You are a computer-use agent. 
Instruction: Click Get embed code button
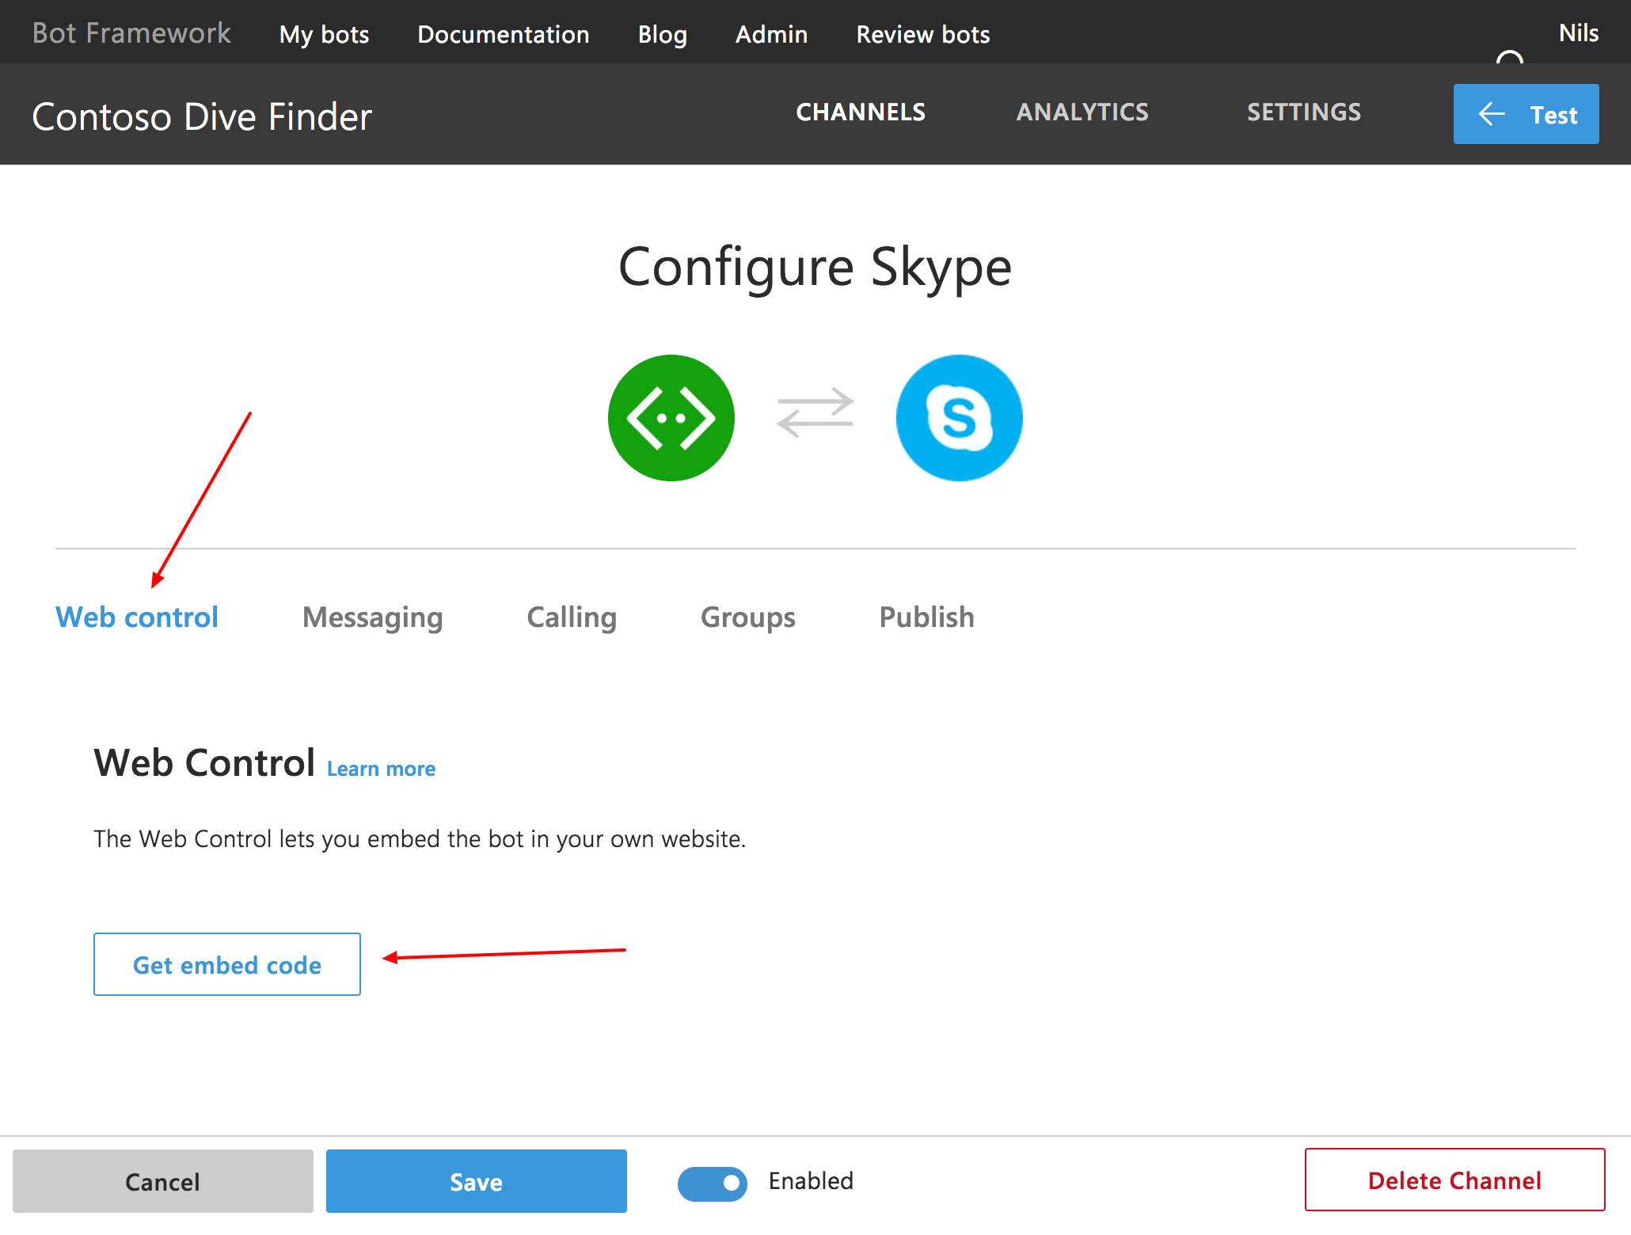tap(227, 964)
